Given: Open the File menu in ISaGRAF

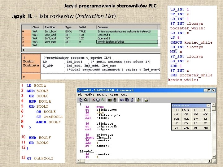Looking at the screenshot, I should [80, 95].
